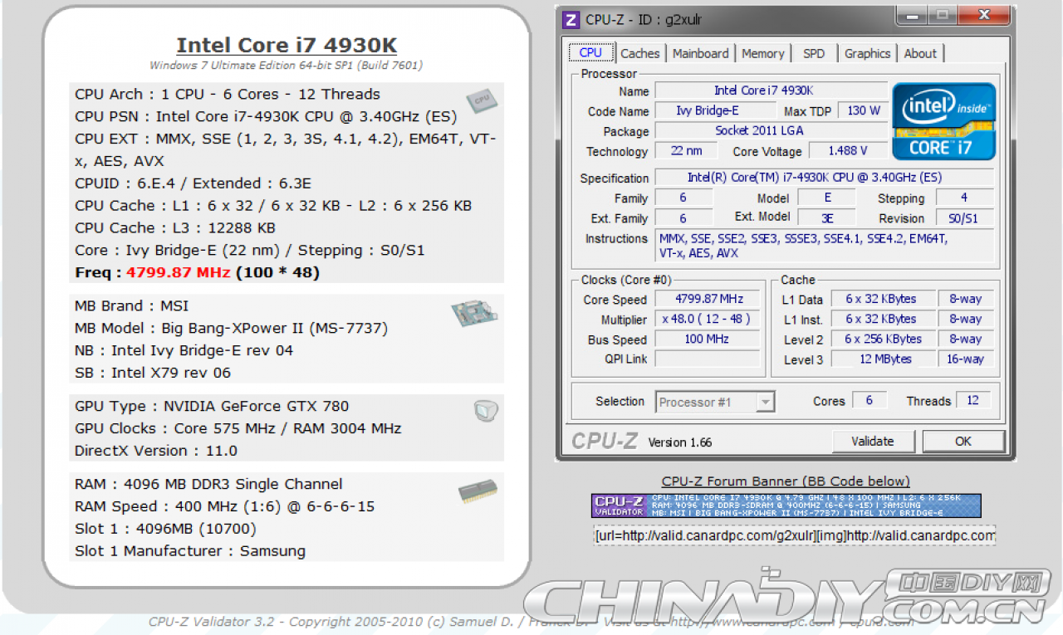Click the Multiplier x 48.0 value field
The height and width of the screenshot is (635, 1063).
click(x=708, y=319)
